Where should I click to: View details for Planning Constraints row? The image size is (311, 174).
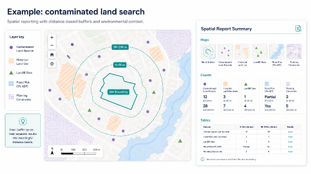pos(290,152)
